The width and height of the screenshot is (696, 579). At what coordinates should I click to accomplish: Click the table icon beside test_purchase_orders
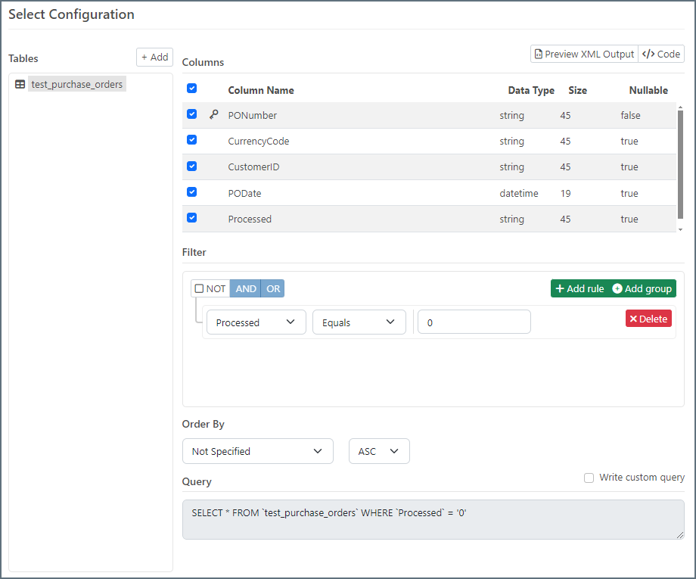[x=20, y=85]
